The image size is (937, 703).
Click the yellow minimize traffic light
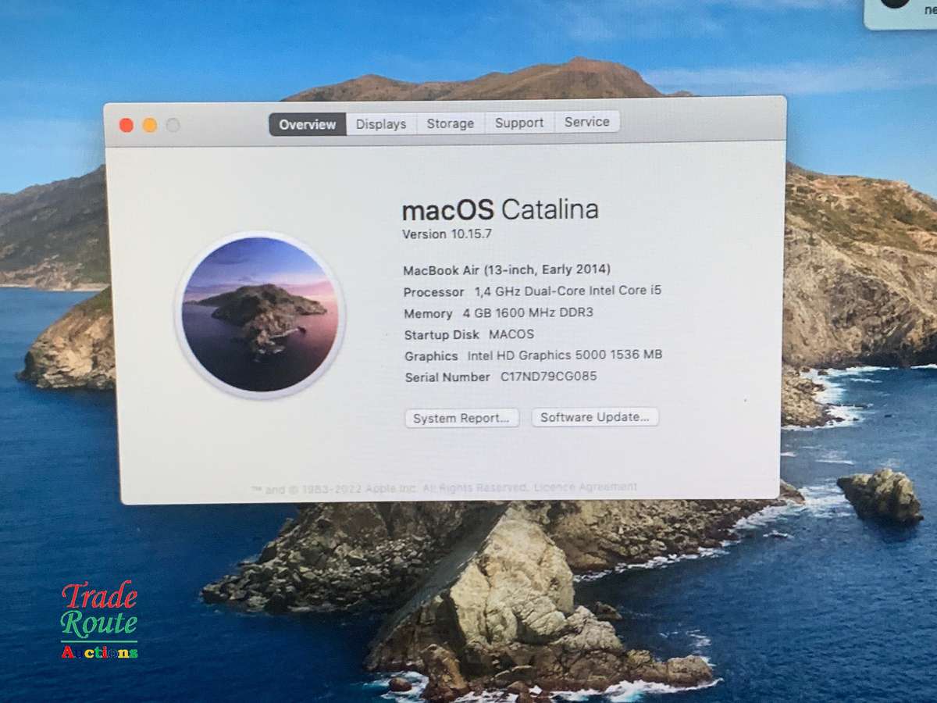(x=148, y=124)
